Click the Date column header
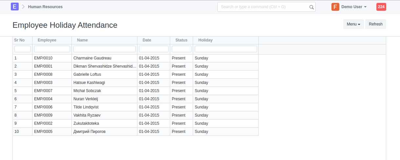 click(147, 40)
